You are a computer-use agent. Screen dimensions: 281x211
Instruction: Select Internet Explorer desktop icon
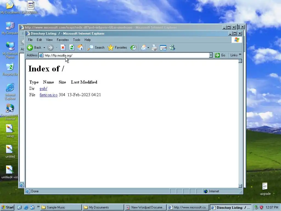click(10, 91)
